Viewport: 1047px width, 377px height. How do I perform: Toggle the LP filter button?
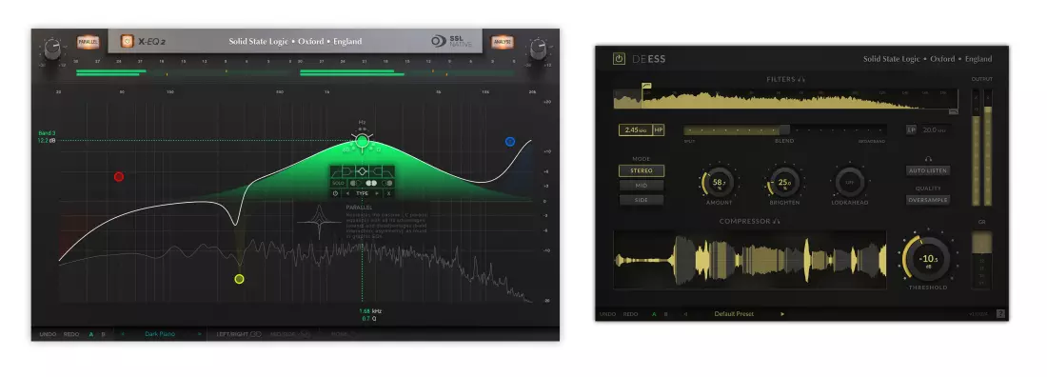pos(912,129)
